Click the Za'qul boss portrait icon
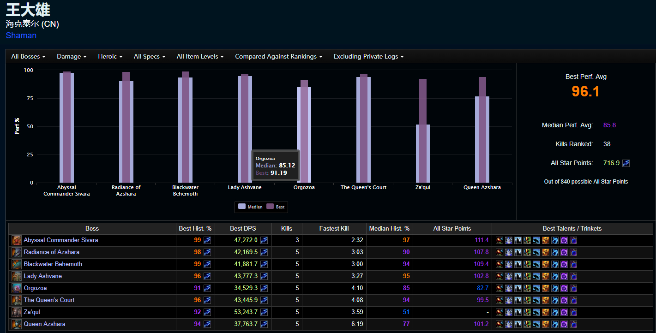This screenshot has height=333, width=656. click(x=16, y=312)
